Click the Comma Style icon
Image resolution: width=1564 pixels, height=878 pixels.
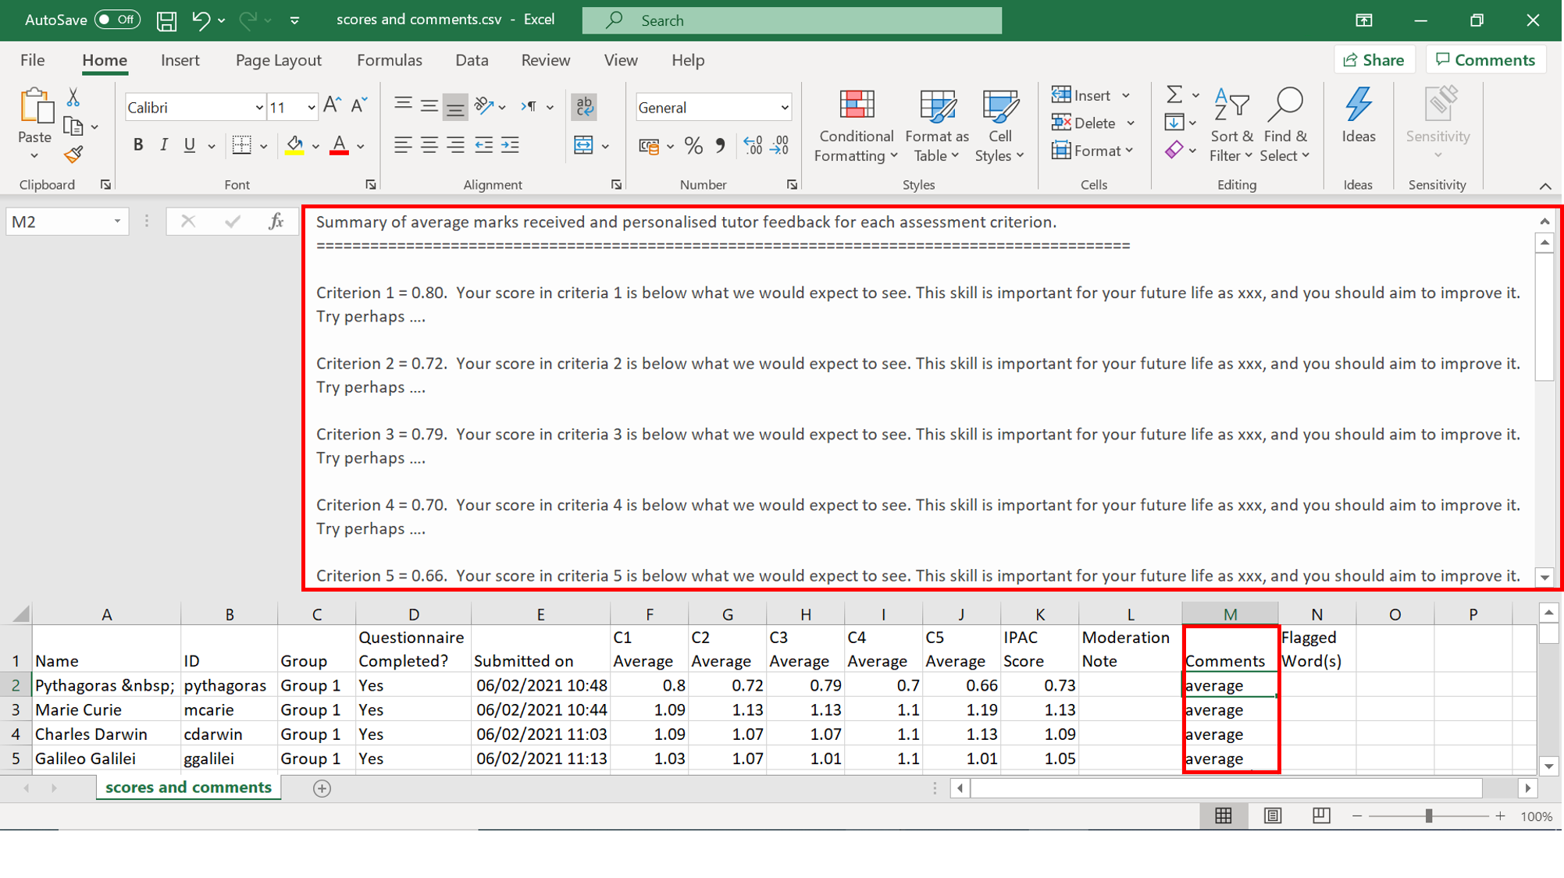[720, 145]
